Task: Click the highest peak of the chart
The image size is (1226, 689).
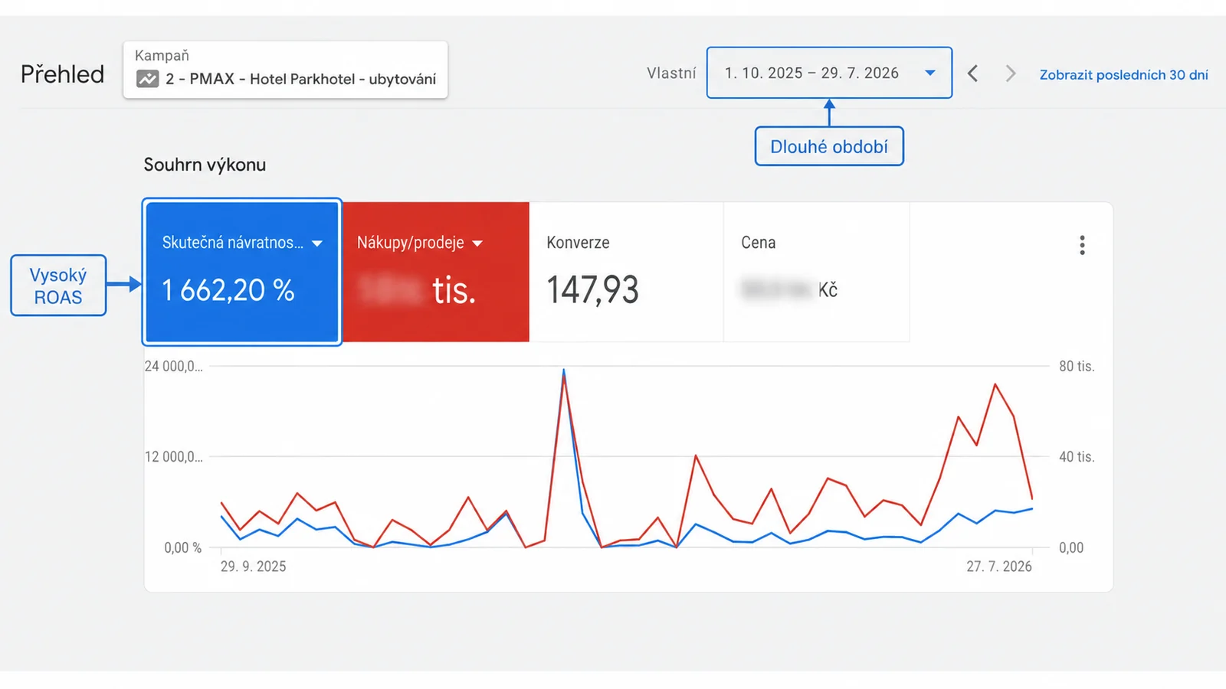Action: [564, 371]
